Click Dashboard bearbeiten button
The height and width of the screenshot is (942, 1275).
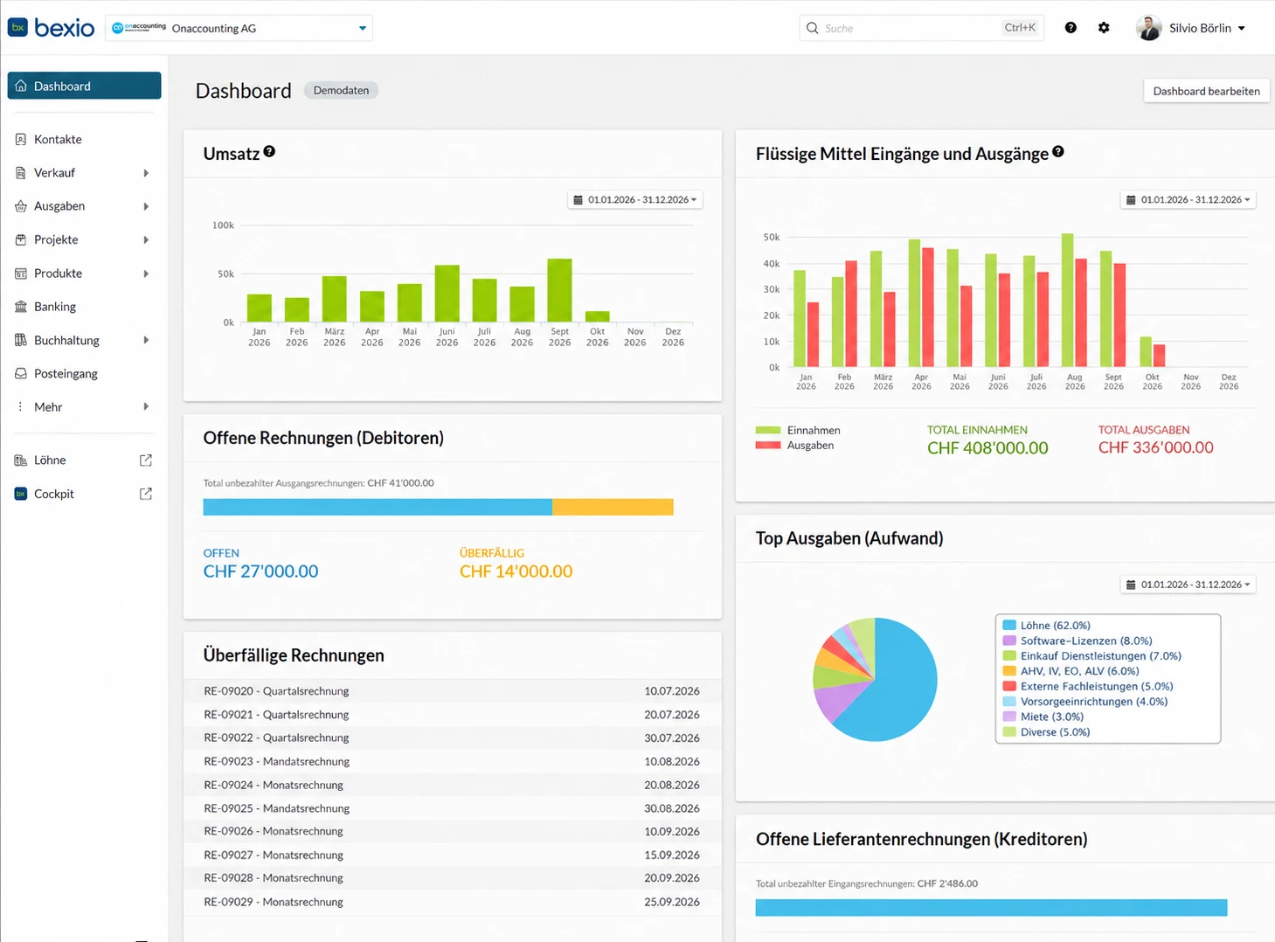[1206, 91]
